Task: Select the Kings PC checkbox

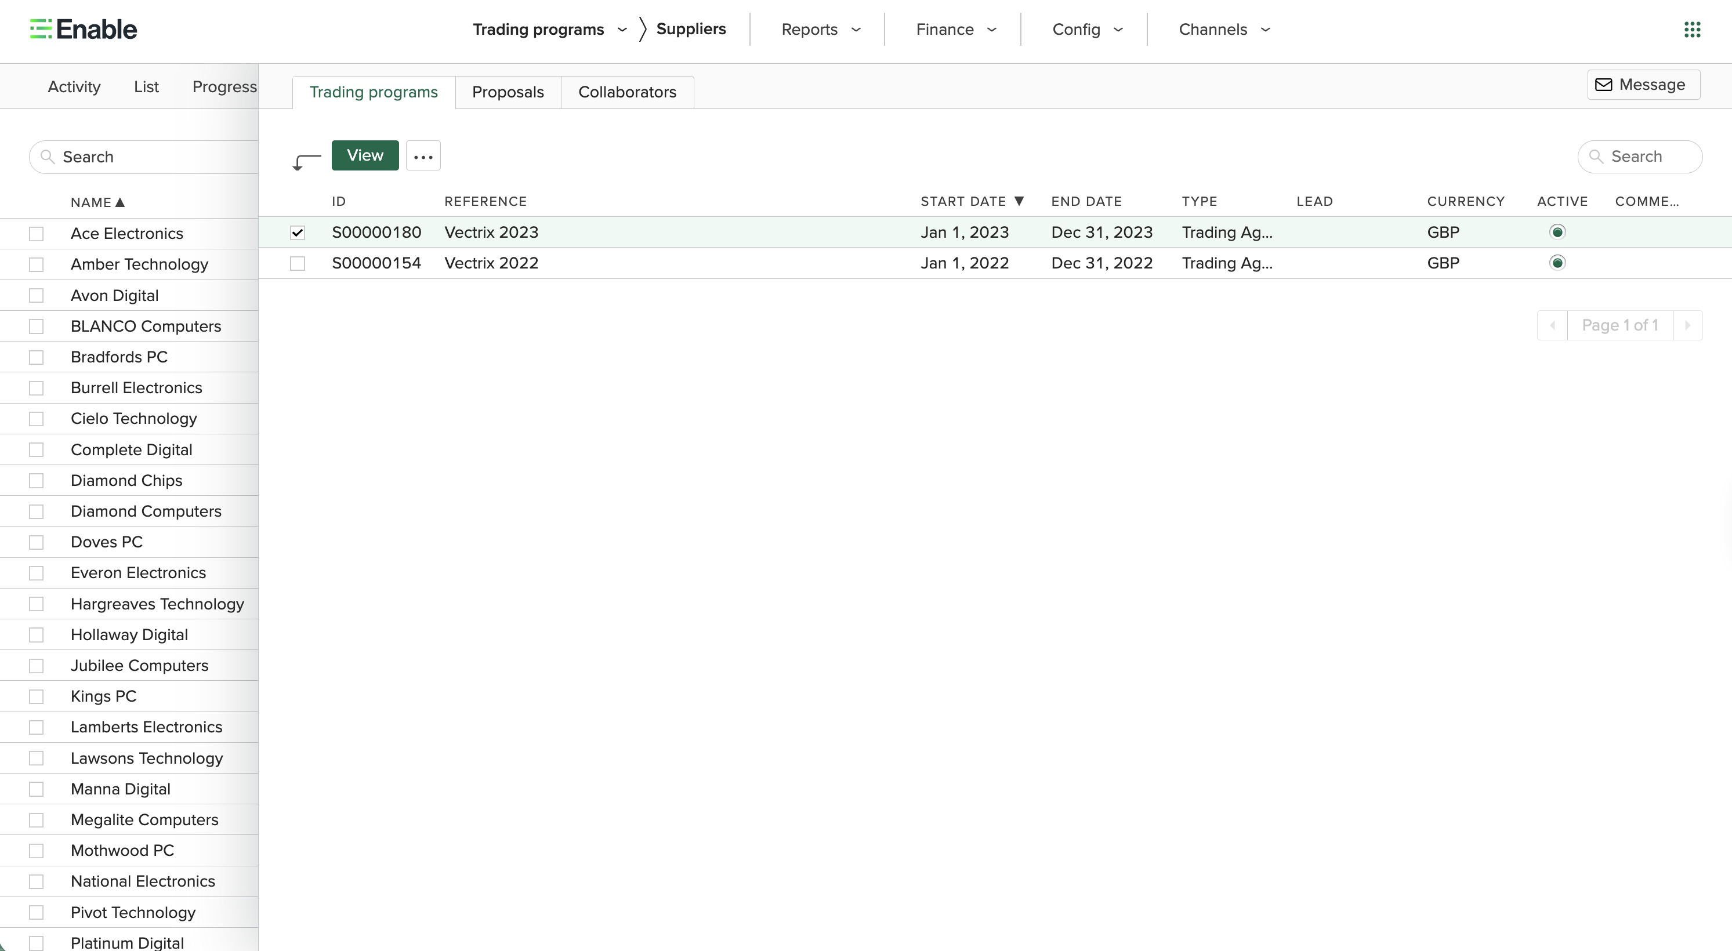Action: (x=37, y=696)
